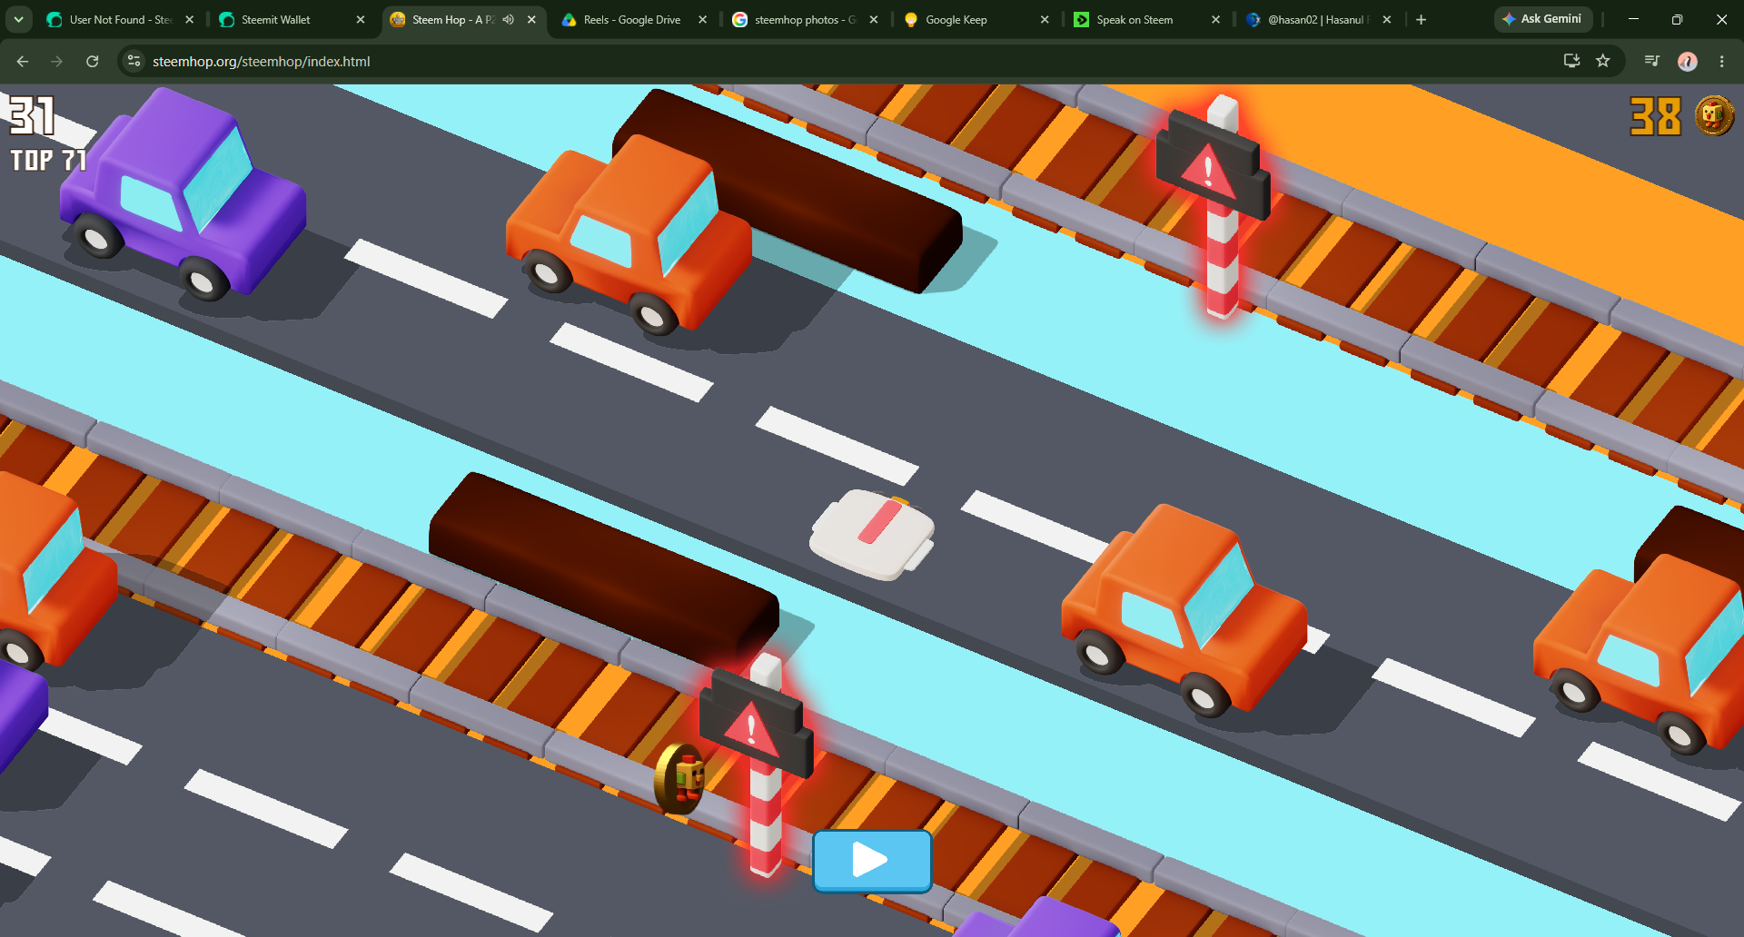Click the install app icon
The image size is (1744, 937).
click(x=1571, y=61)
